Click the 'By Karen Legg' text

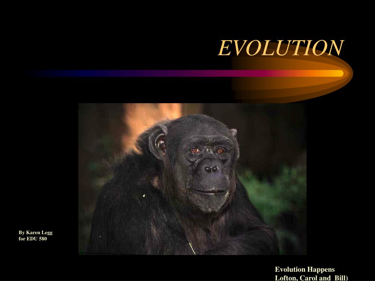[36, 232]
